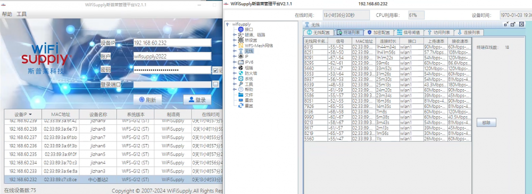Switch to the 信号阈值 tab
Image resolution: width=532 pixels, height=194 pixels.
pyautogui.click(x=409, y=32)
